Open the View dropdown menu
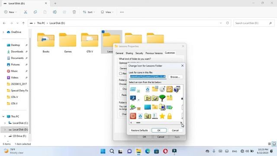This screenshot has width=277, height=156. click(x=107, y=12)
